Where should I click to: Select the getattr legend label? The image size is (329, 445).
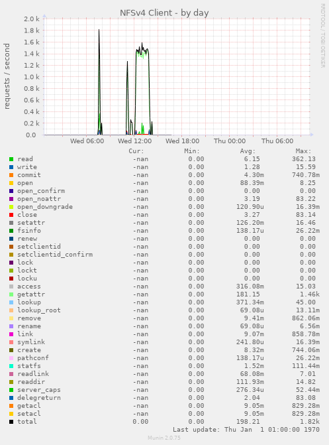click(x=31, y=294)
